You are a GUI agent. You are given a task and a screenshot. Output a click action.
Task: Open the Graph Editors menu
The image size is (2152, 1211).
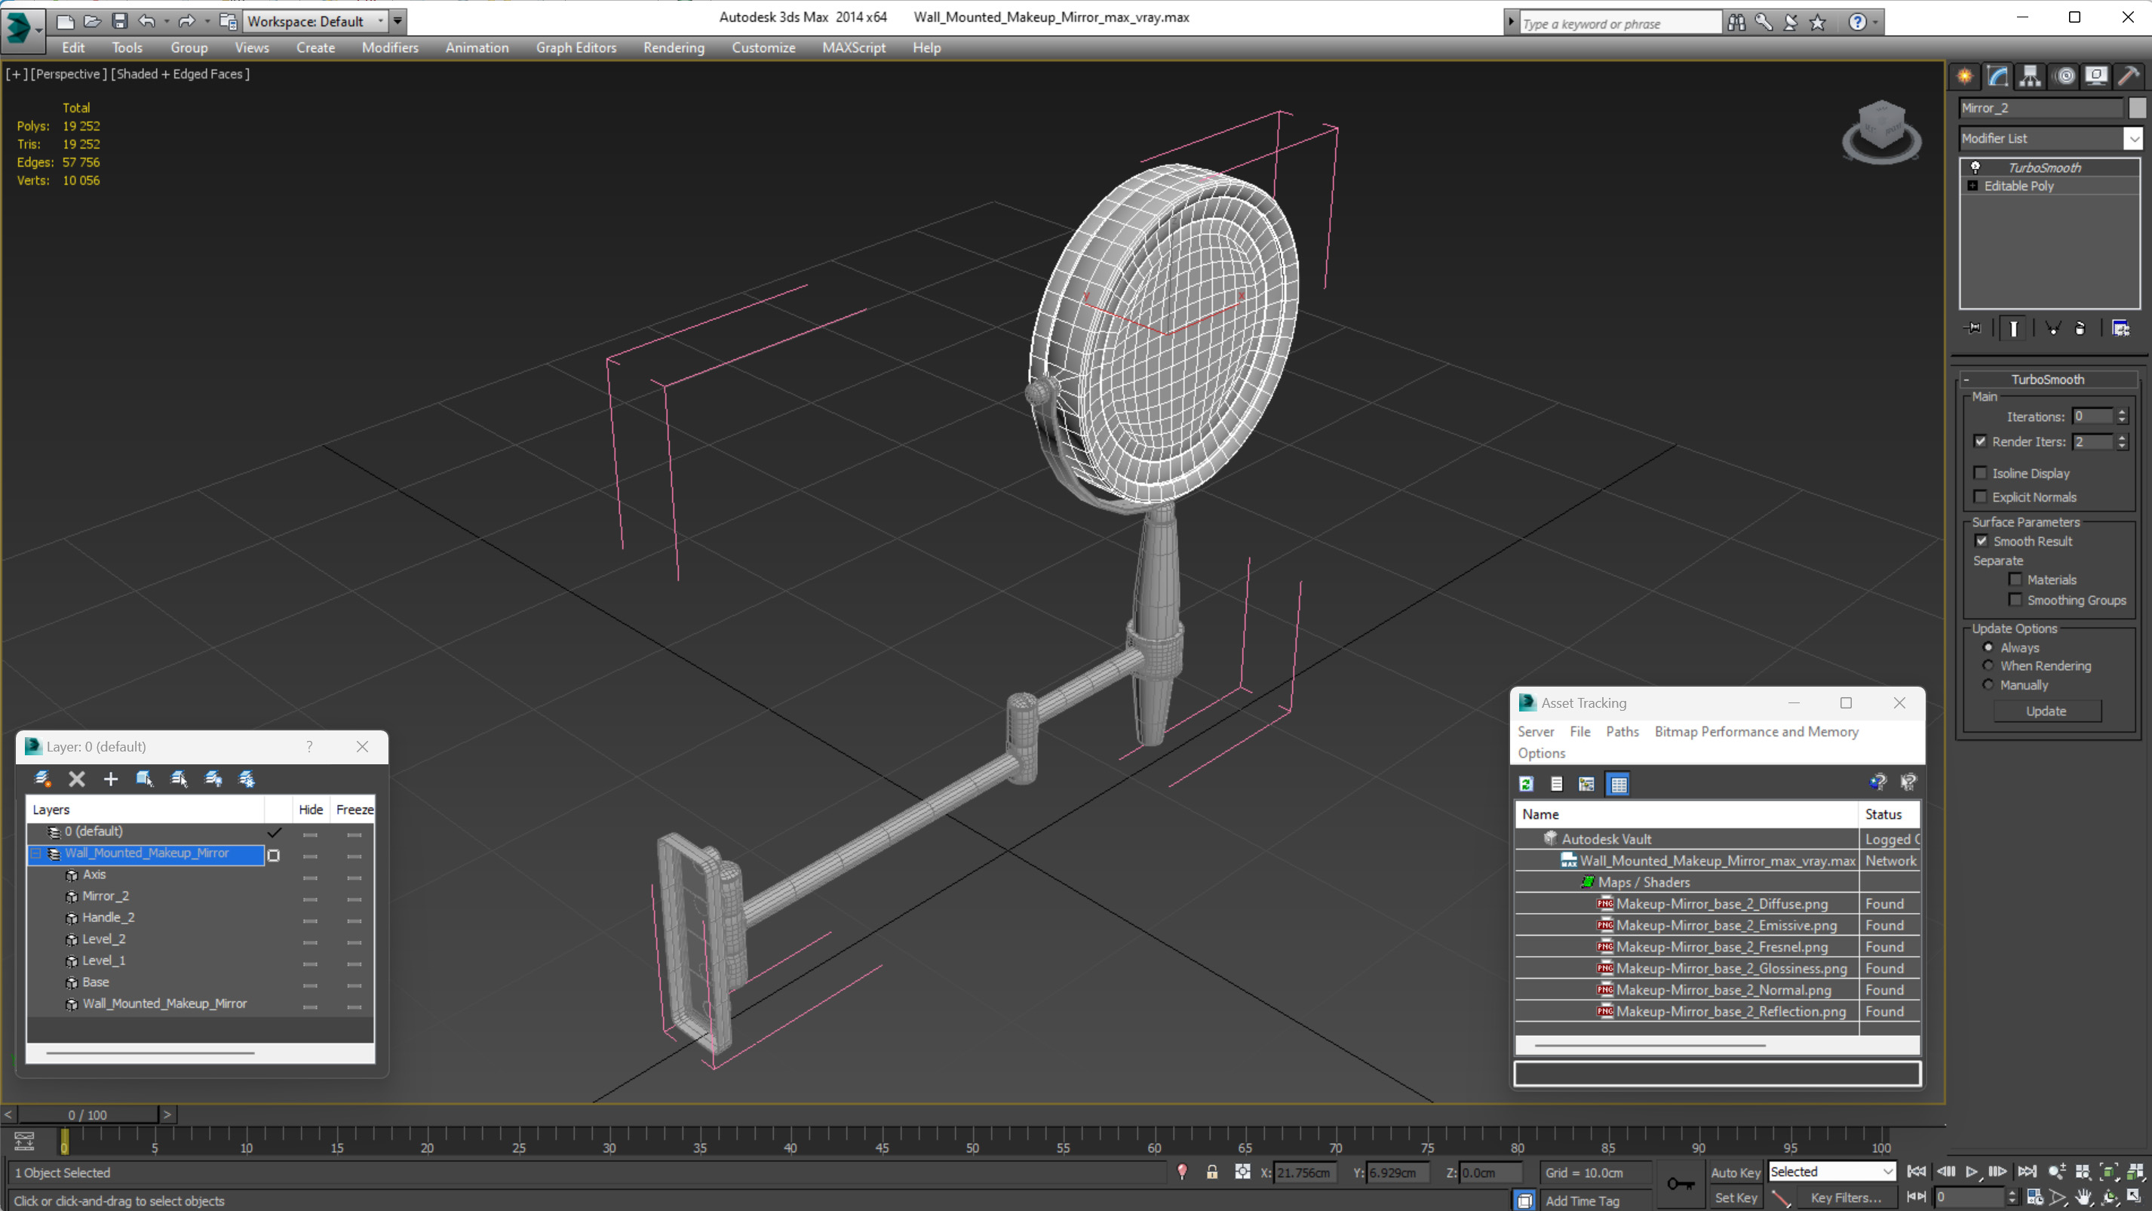[576, 48]
